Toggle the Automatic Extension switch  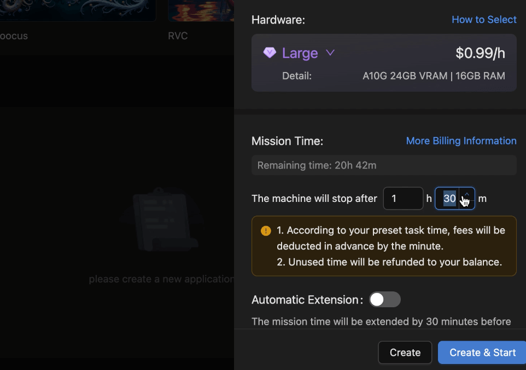tap(385, 300)
